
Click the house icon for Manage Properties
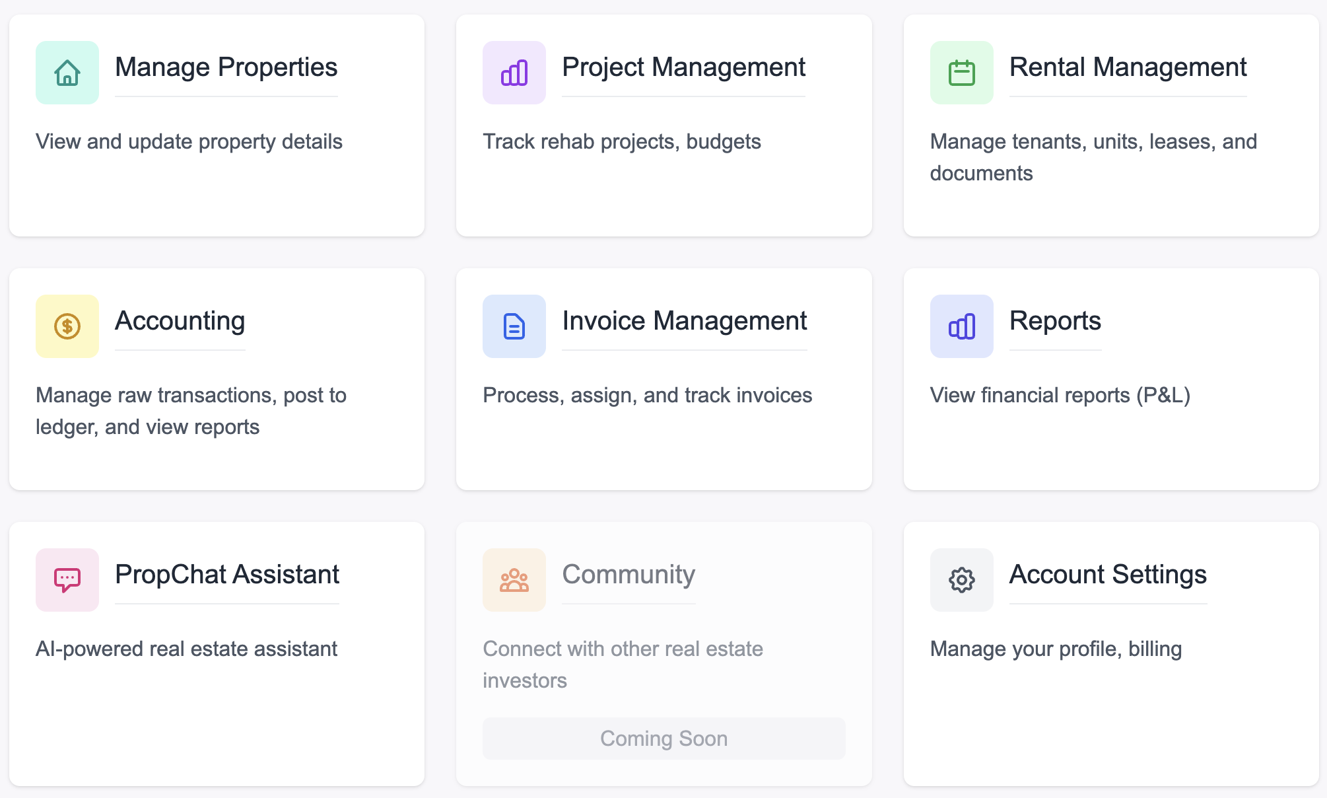(x=67, y=73)
